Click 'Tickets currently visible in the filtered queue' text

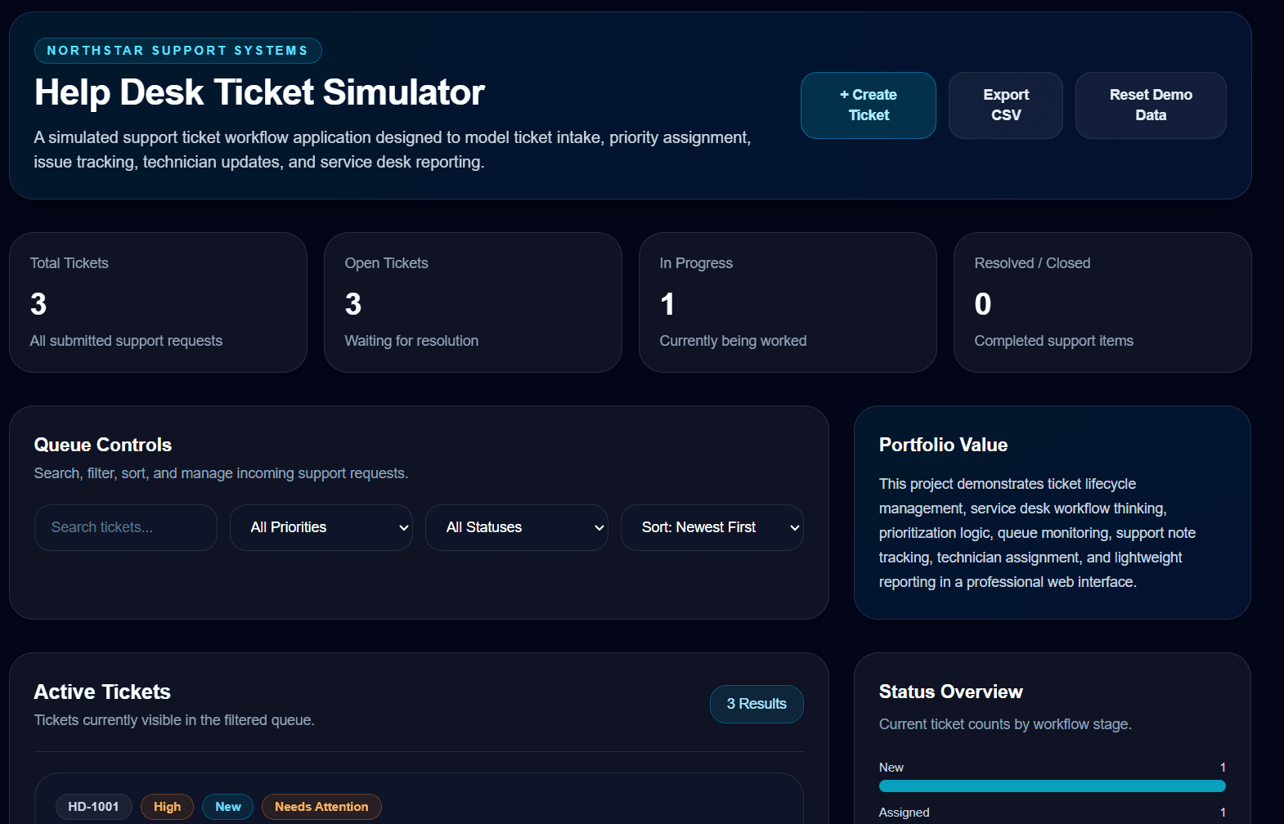(x=174, y=720)
